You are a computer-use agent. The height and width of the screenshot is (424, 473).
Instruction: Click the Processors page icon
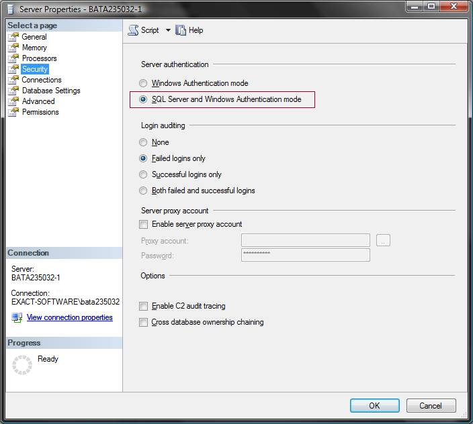coord(13,58)
